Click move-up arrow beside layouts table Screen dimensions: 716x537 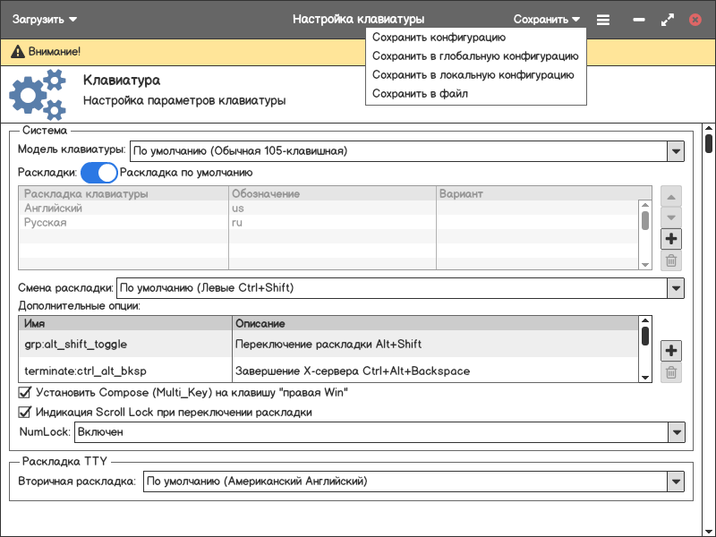pyautogui.click(x=671, y=196)
